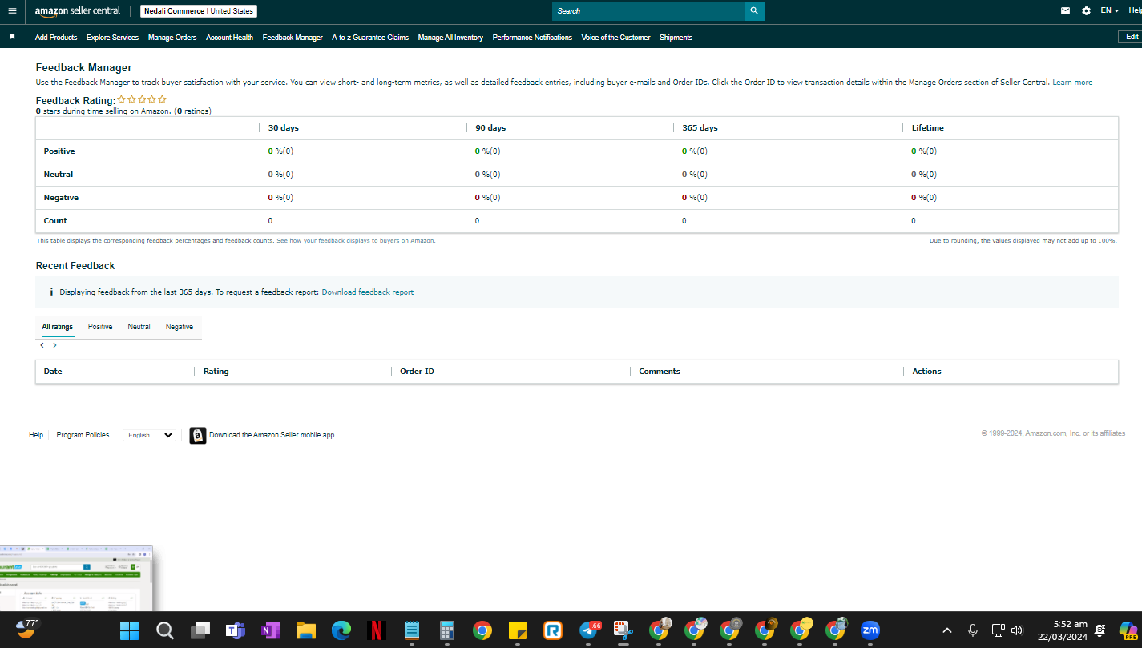Click the Lifetime column header

click(x=928, y=128)
